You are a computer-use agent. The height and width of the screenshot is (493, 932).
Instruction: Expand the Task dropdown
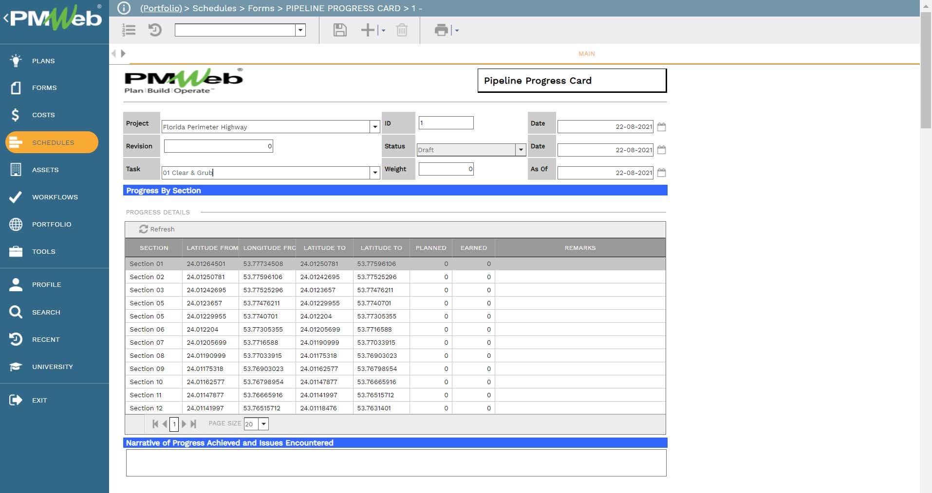point(375,173)
